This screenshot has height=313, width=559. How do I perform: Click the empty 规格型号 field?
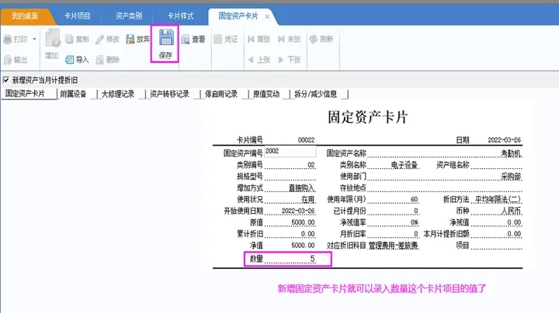(x=290, y=177)
